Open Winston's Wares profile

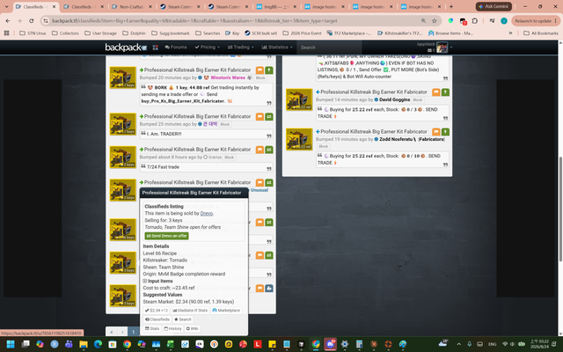pos(228,77)
